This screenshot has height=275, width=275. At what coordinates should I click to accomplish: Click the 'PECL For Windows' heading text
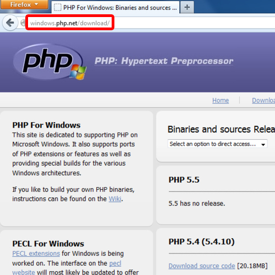coord(48,244)
